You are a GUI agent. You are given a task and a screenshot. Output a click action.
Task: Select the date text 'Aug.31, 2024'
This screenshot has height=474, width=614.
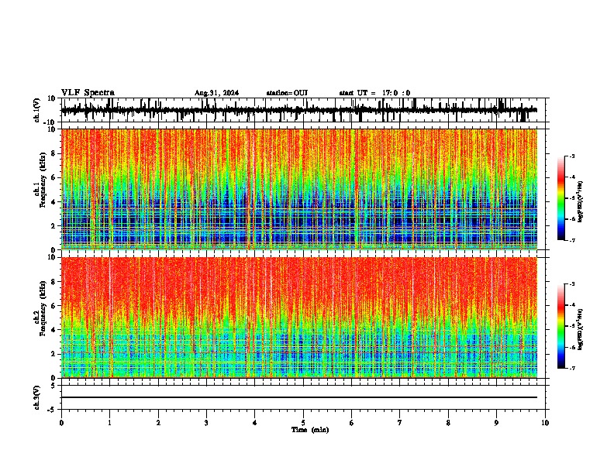pos(216,93)
